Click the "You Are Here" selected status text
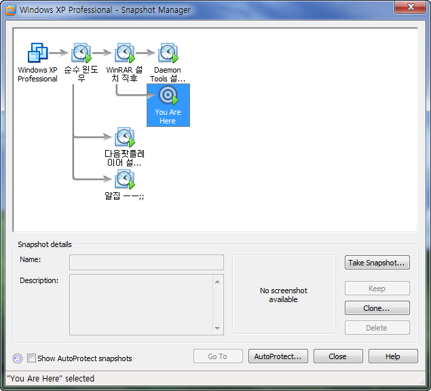 click(x=51, y=379)
